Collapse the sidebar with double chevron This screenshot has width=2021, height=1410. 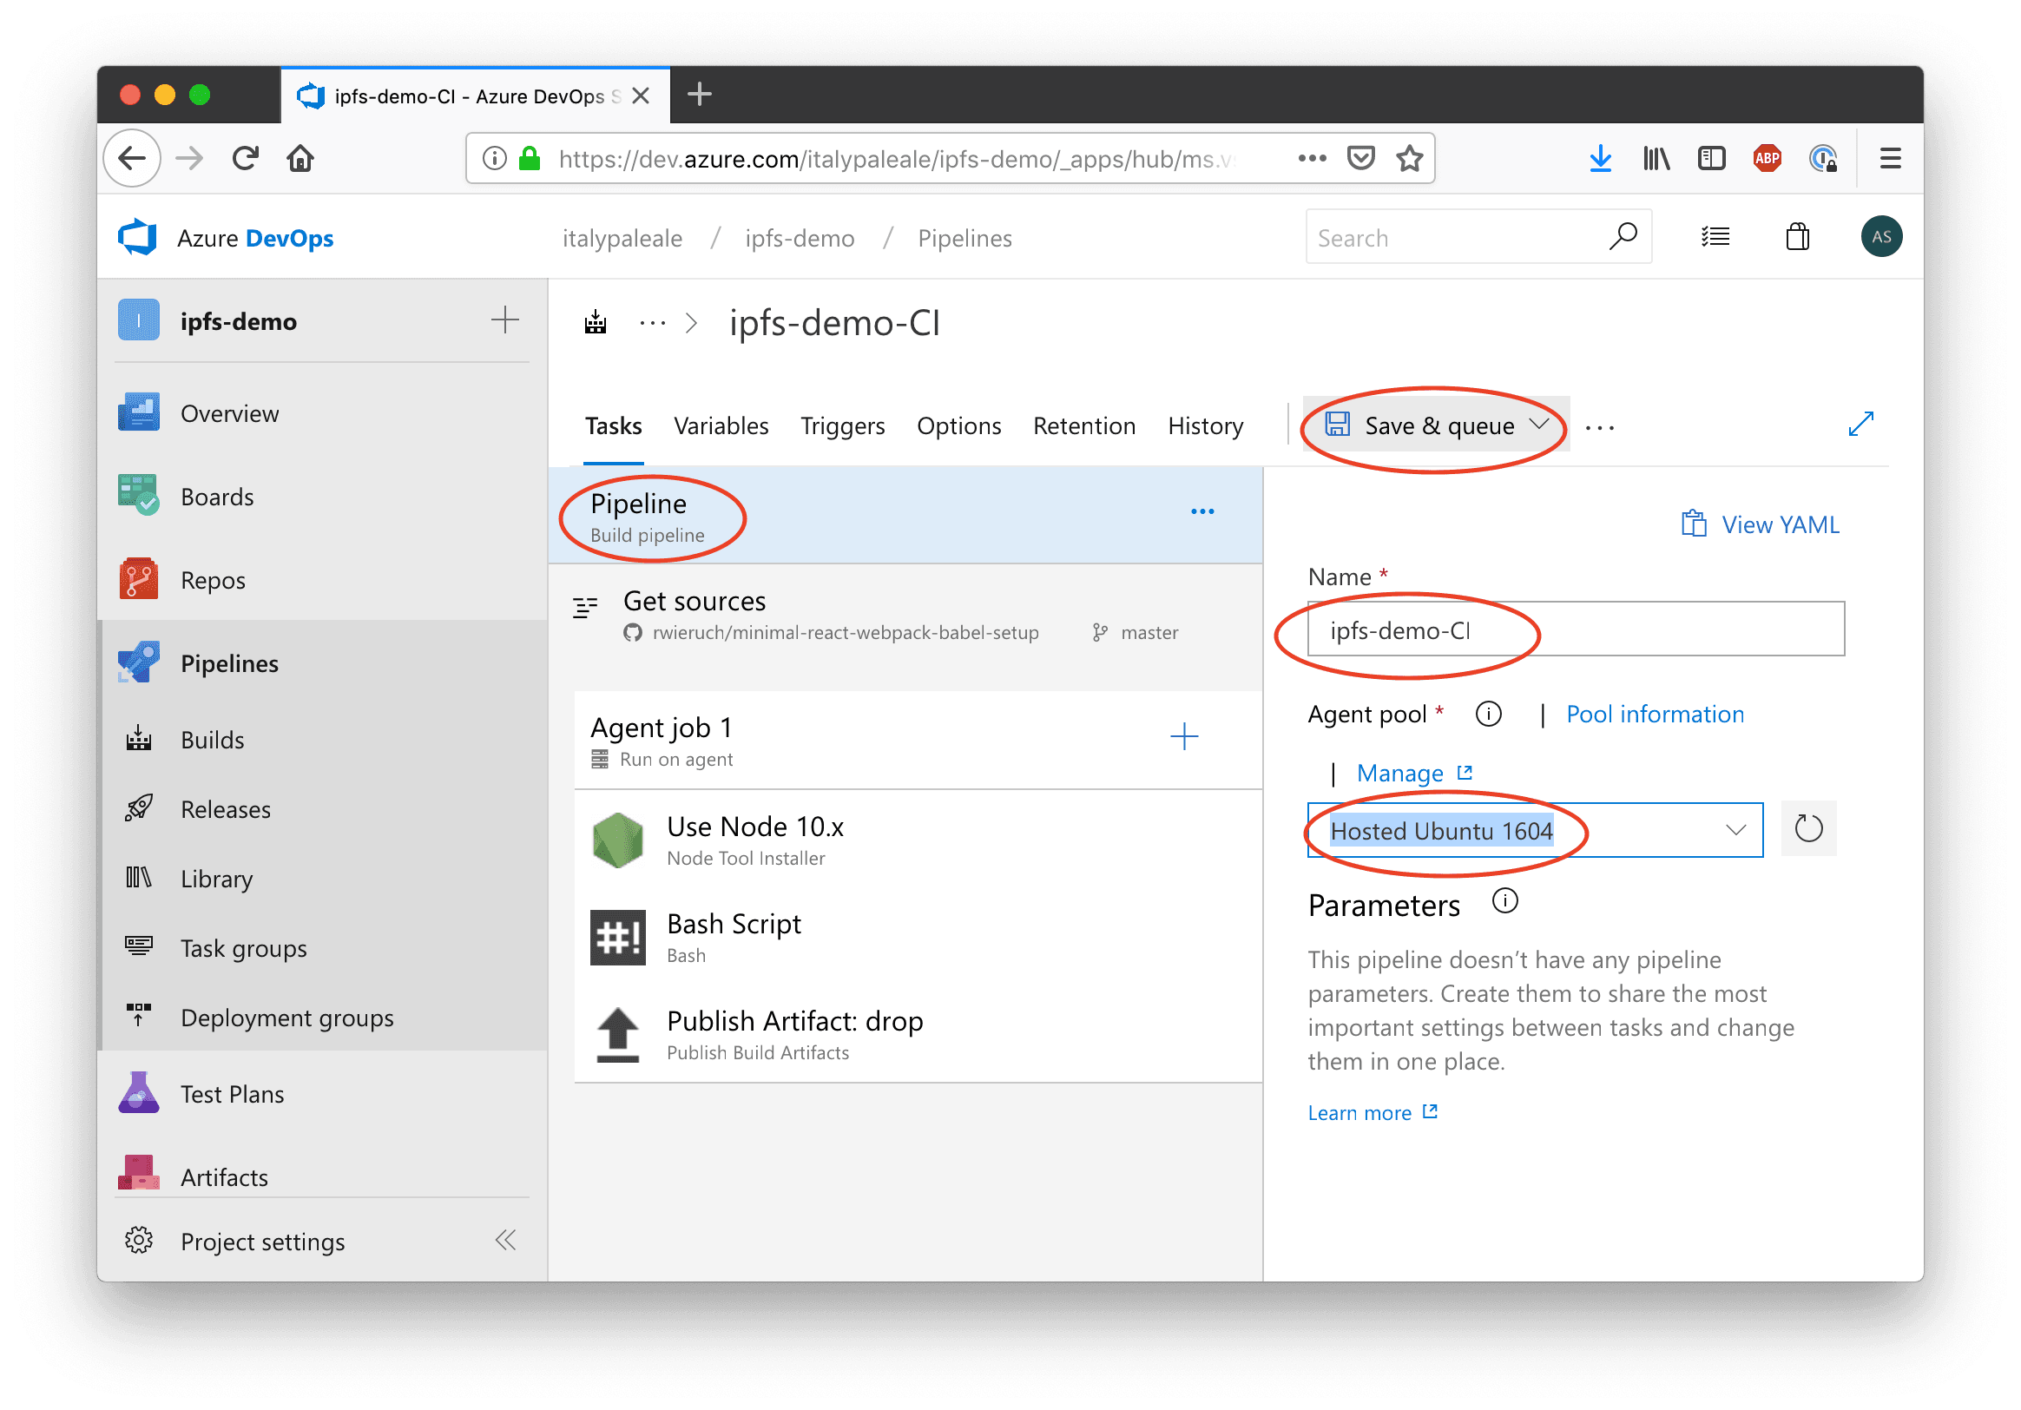point(505,1241)
